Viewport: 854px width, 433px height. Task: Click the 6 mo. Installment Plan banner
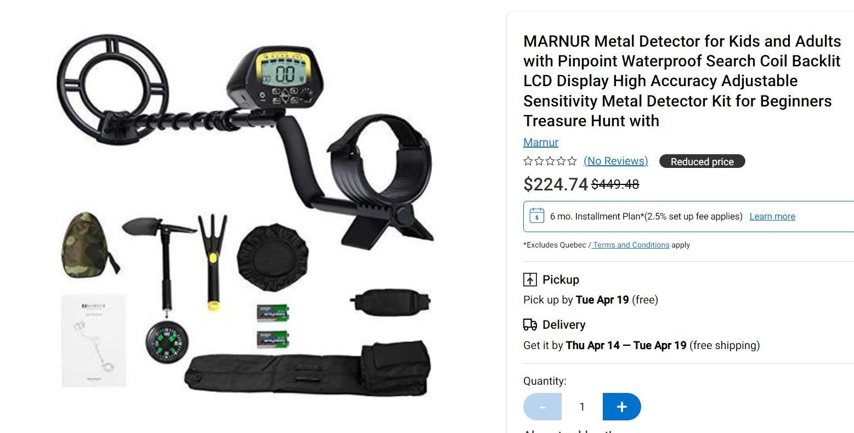[688, 216]
